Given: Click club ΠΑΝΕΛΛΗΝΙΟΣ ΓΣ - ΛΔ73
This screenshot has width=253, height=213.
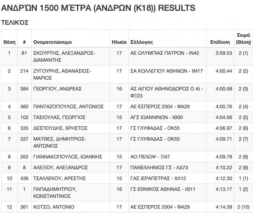Looking at the screenshot, I should [158, 168].
